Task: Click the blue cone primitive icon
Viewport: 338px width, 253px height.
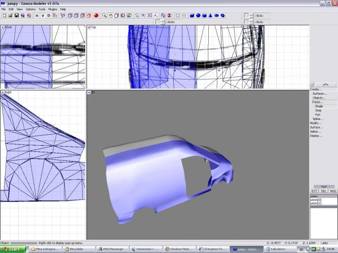Action: click(210, 15)
